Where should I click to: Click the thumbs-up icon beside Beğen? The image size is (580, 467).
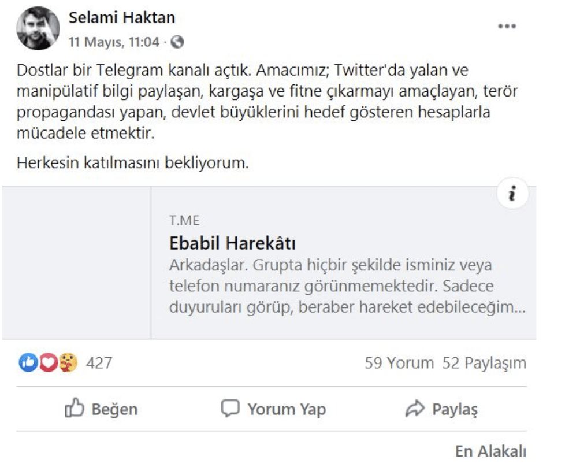(x=75, y=409)
